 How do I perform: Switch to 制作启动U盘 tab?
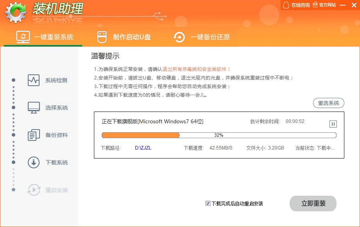[124, 37]
